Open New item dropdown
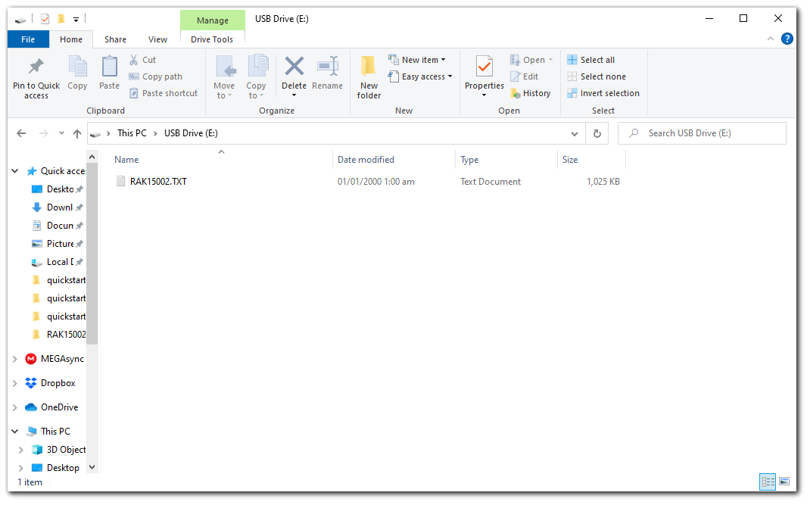Screen dimensions: 810x505 coord(417,60)
